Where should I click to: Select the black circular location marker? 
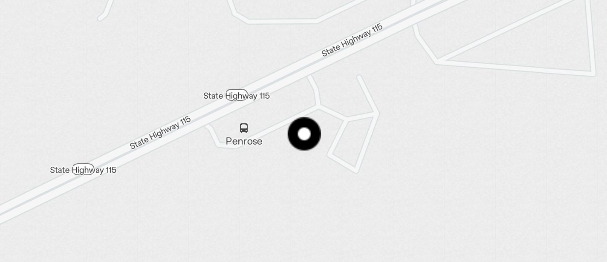click(304, 134)
